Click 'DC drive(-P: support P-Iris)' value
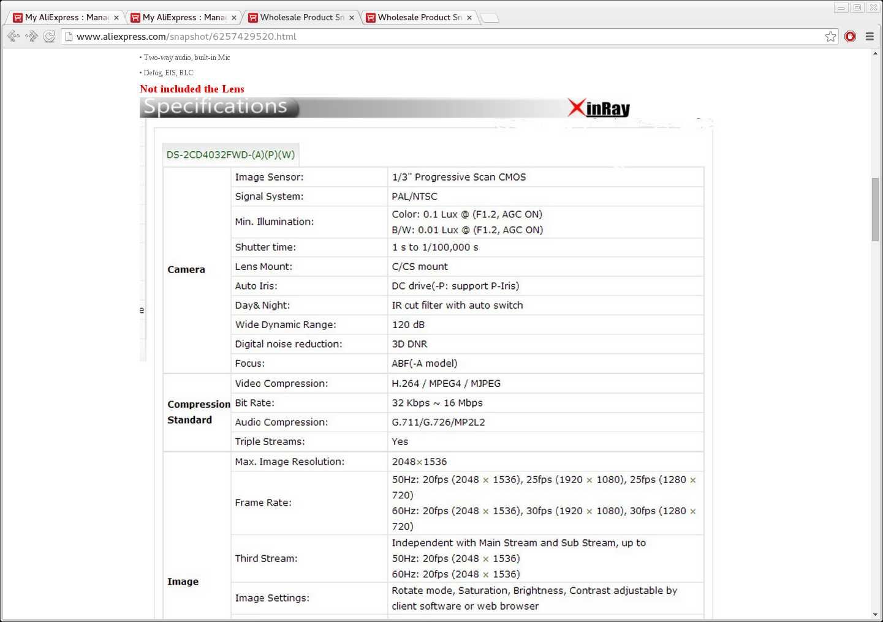This screenshot has width=883, height=622. click(x=455, y=286)
